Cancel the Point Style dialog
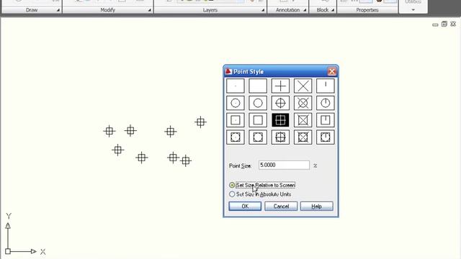The image size is (461, 259). [281, 206]
